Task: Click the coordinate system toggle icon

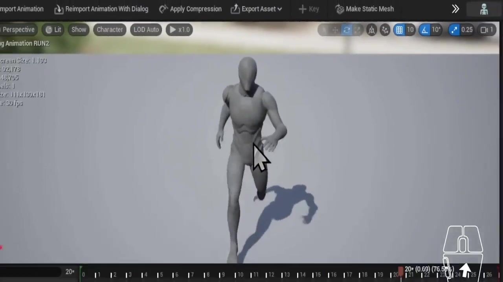Action: (x=385, y=30)
